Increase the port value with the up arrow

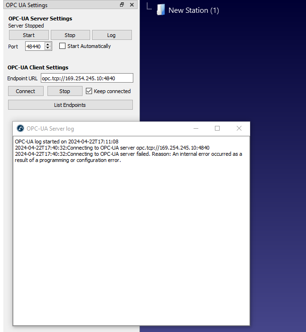(x=48, y=44)
